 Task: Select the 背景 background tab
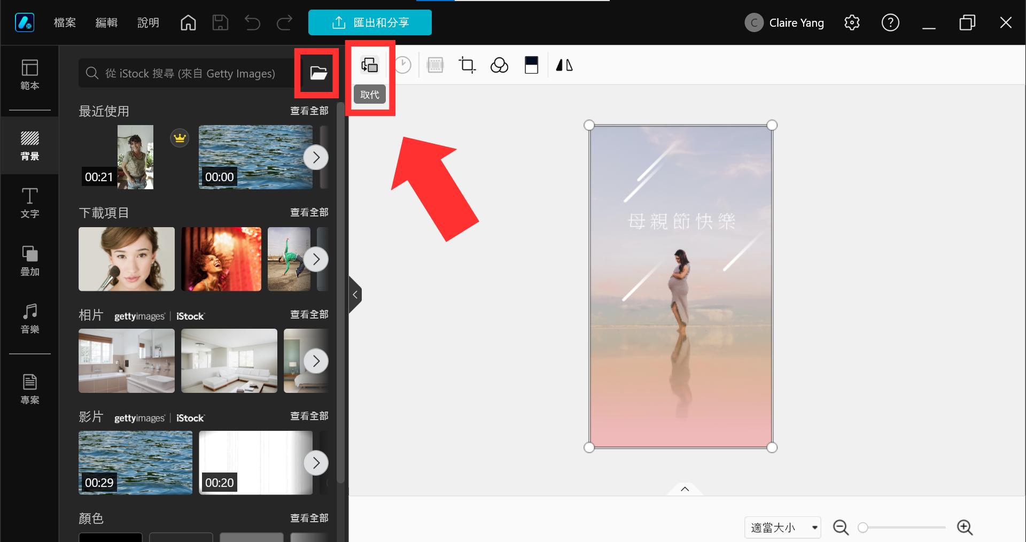(x=30, y=145)
